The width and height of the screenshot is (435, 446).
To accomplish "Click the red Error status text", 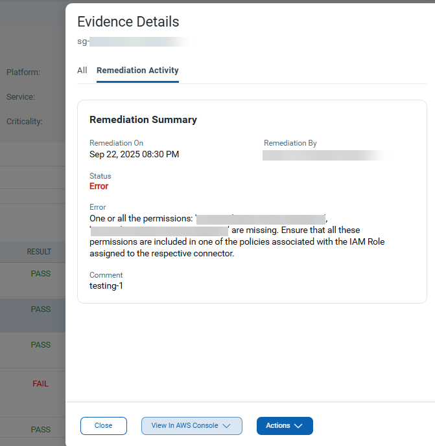I will click(99, 186).
